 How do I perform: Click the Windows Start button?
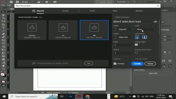(x=4, y=97)
